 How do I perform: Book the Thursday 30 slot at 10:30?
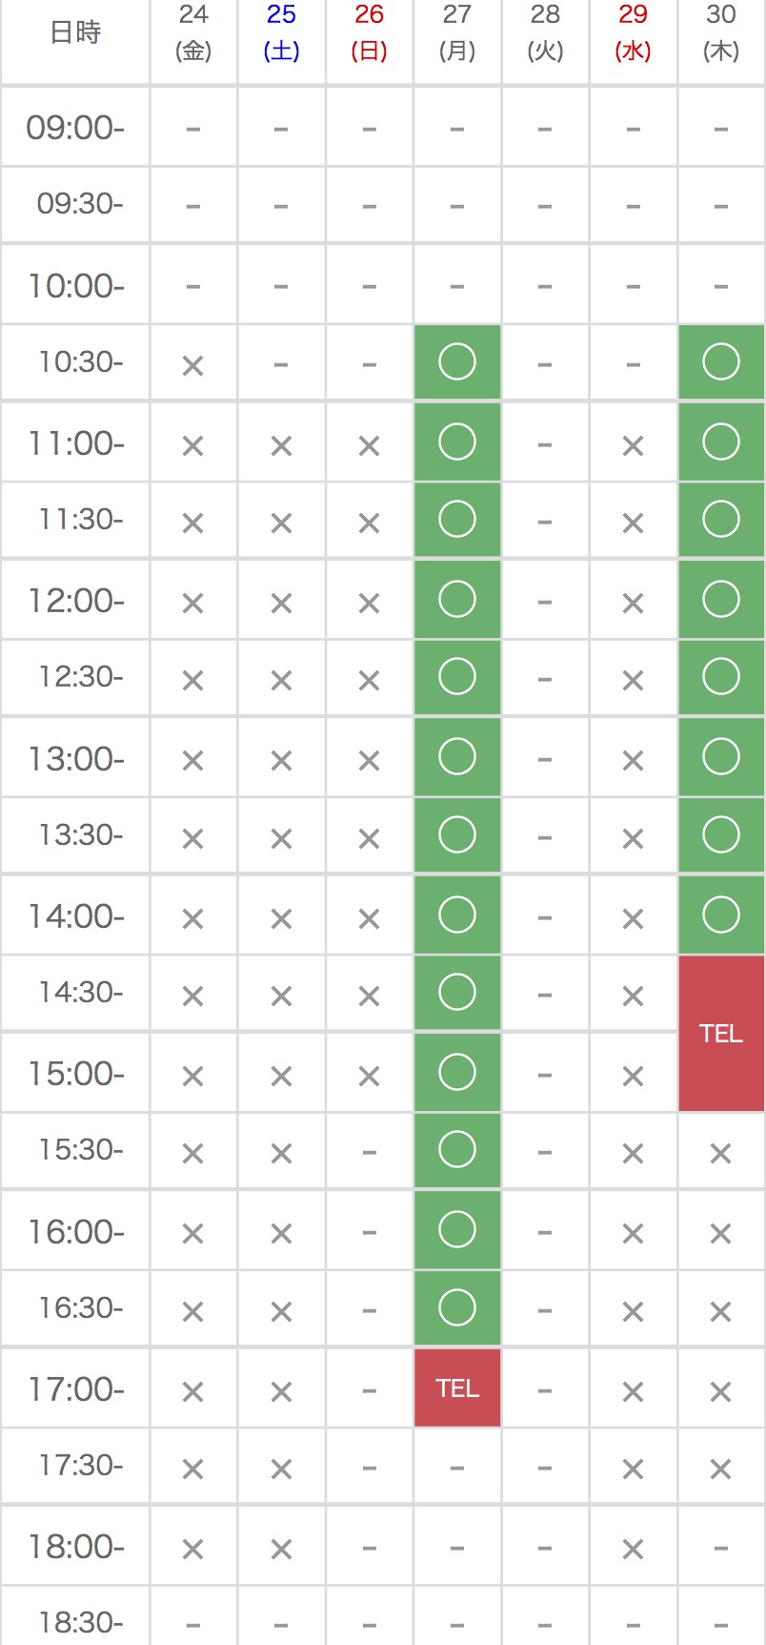[x=721, y=362]
